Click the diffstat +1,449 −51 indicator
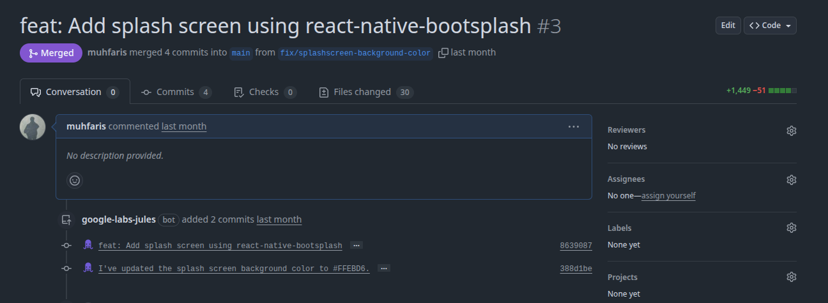 pyautogui.click(x=761, y=91)
